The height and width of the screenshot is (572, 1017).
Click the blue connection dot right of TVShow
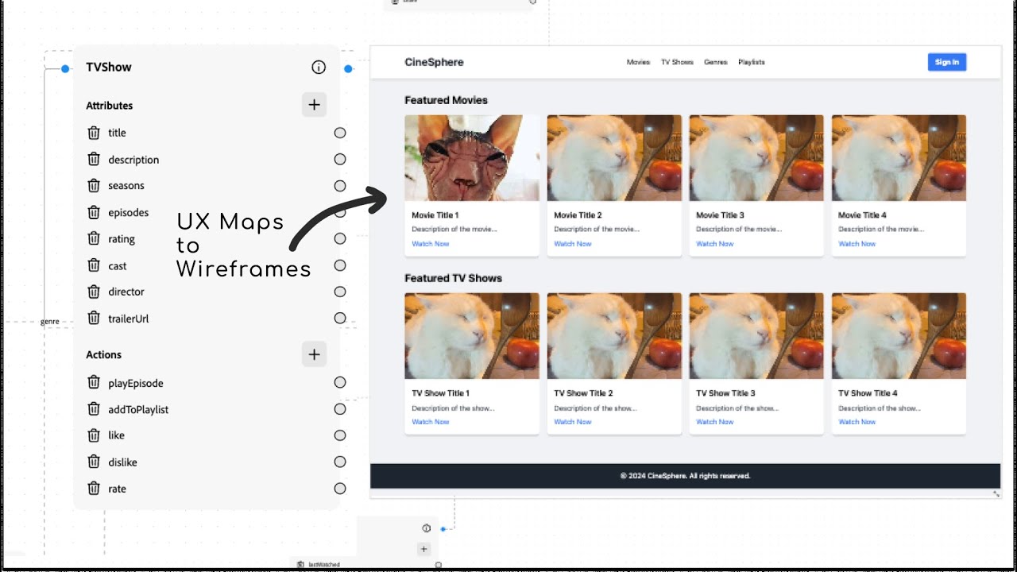pos(348,69)
